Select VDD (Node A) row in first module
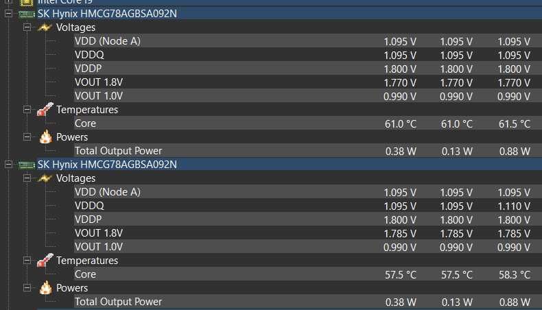Image resolution: width=542 pixels, height=310 pixels. [307, 41]
